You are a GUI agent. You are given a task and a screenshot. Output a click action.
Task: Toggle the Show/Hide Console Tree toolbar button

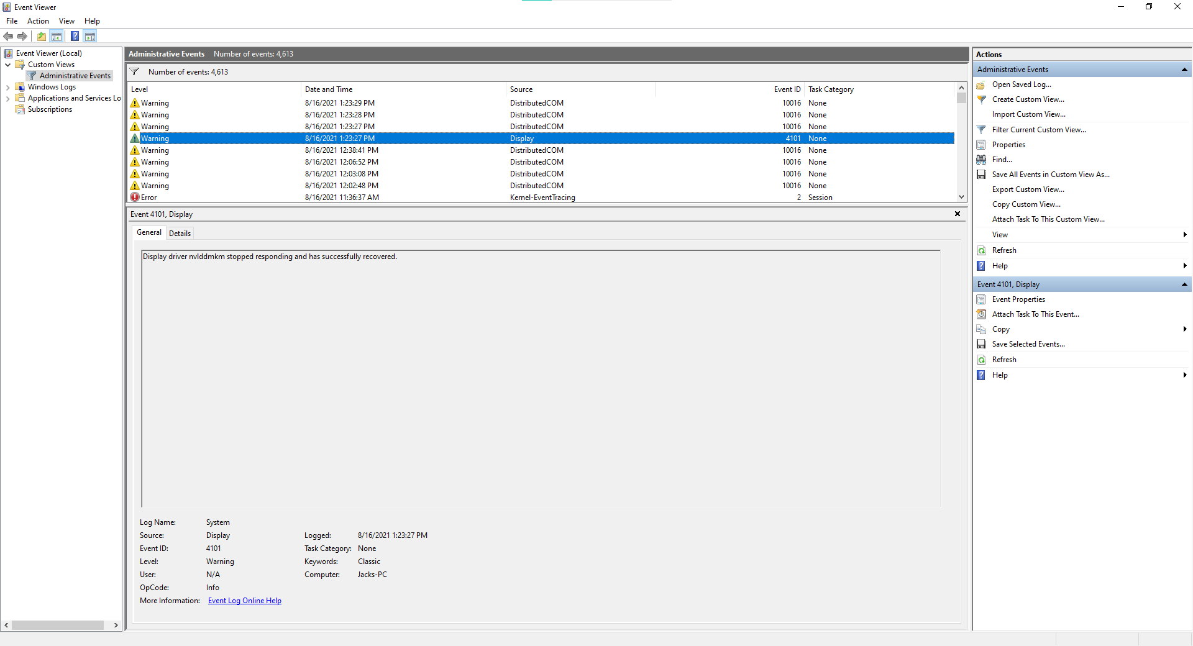pos(57,36)
